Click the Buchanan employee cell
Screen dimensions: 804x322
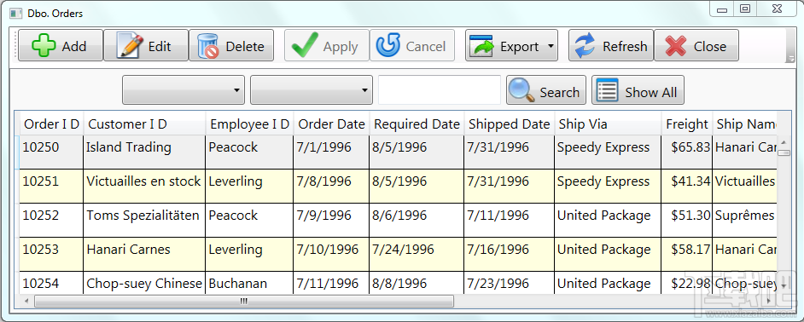[249, 283]
